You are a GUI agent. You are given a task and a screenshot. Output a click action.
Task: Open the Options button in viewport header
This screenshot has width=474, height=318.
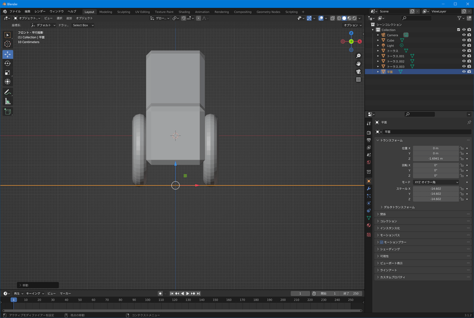(x=352, y=25)
